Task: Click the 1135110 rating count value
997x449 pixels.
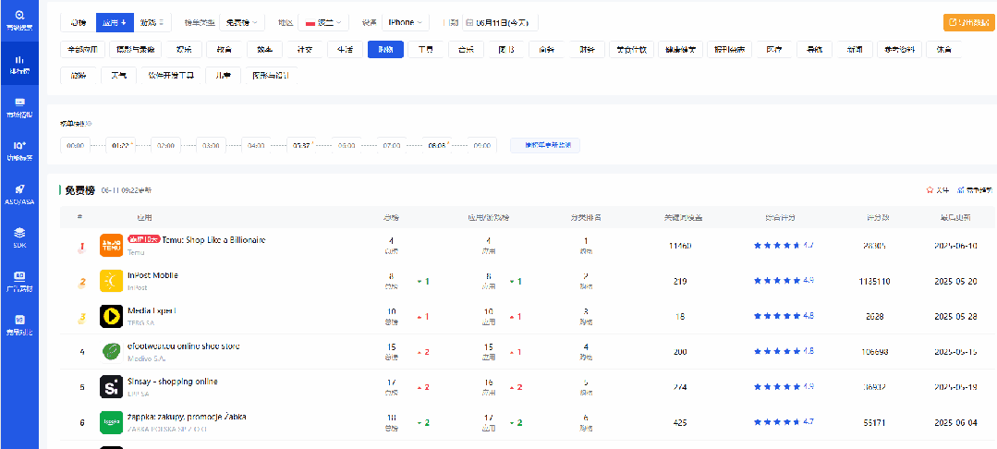Action: [x=874, y=281]
